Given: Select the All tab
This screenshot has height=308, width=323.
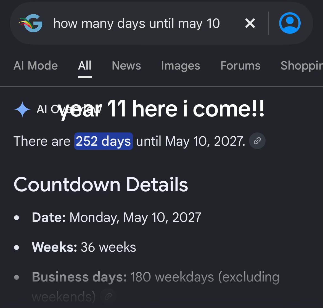Looking at the screenshot, I should pos(85,66).
